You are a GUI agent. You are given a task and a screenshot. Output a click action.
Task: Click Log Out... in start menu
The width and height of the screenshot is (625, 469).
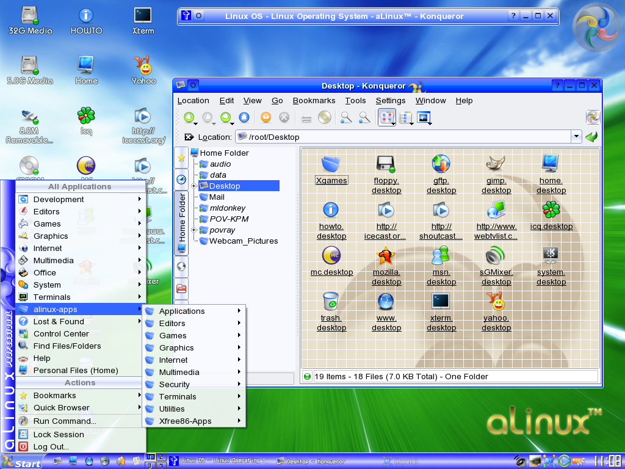pos(81,446)
